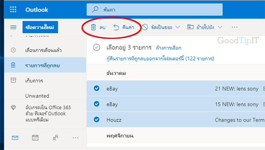Click the premium diamond icon
The height and width of the screenshot is (150, 265).
pos(13,107)
